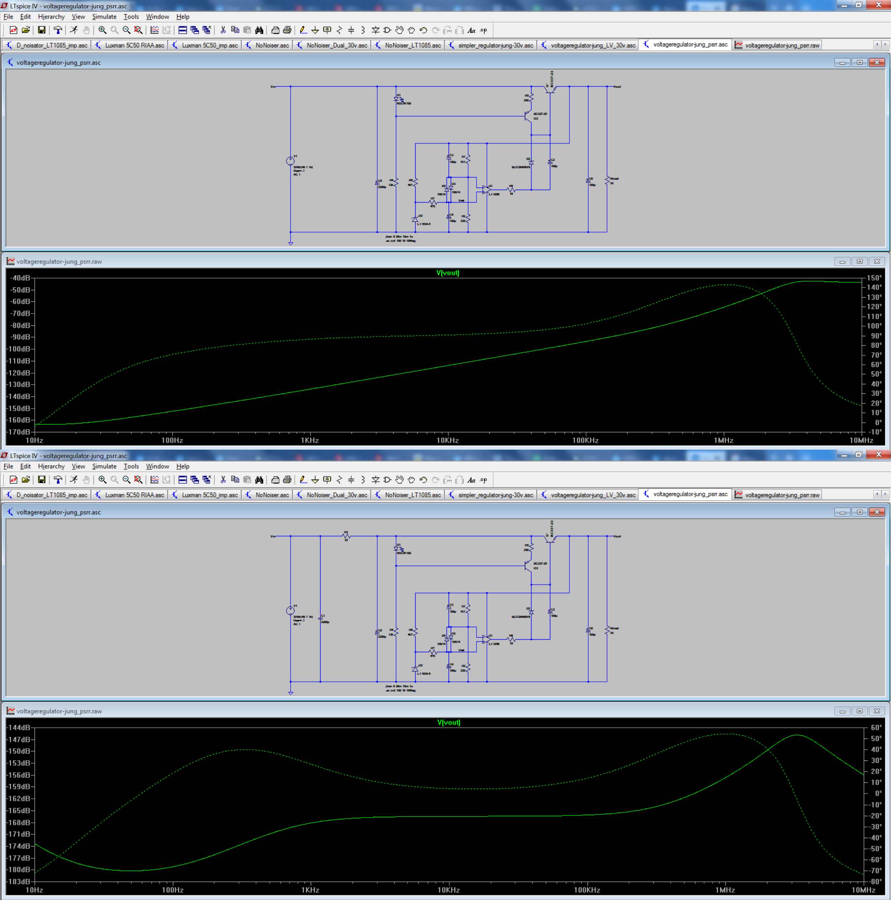This screenshot has width=891, height=900.
Task: Select Drag hand tool in bottom LTspice toolbar
Action: click(x=411, y=480)
